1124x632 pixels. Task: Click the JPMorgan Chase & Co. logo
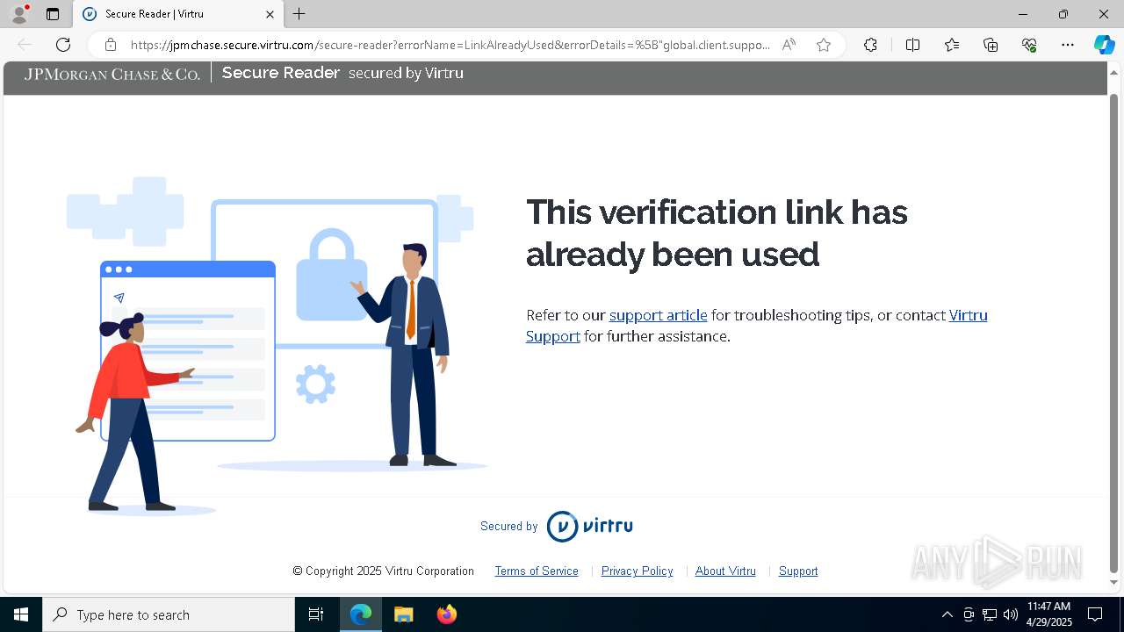tap(112, 74)
